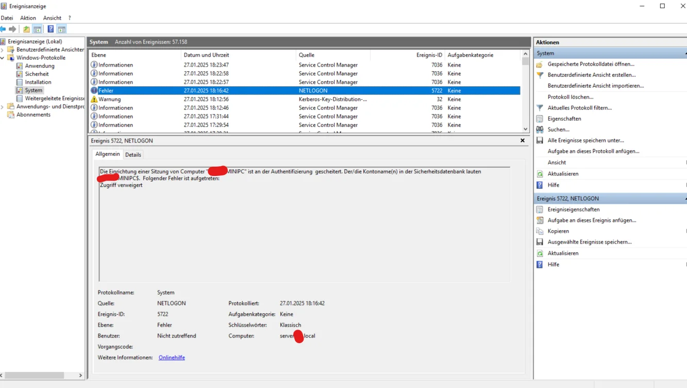Click the tree pane horizontal scrollbar right arrow
The image size is (687, 388).
coord(80,376)
